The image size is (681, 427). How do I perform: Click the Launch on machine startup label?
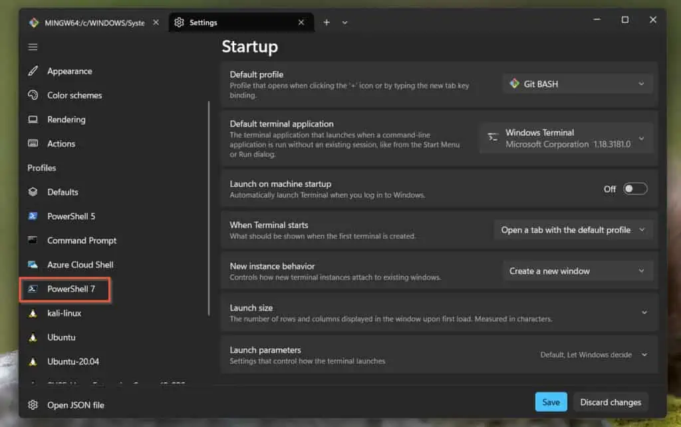[x=280, y=184]
